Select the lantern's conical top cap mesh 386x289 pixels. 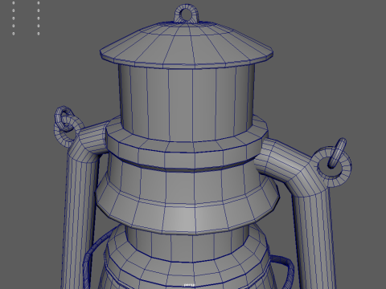187,45
